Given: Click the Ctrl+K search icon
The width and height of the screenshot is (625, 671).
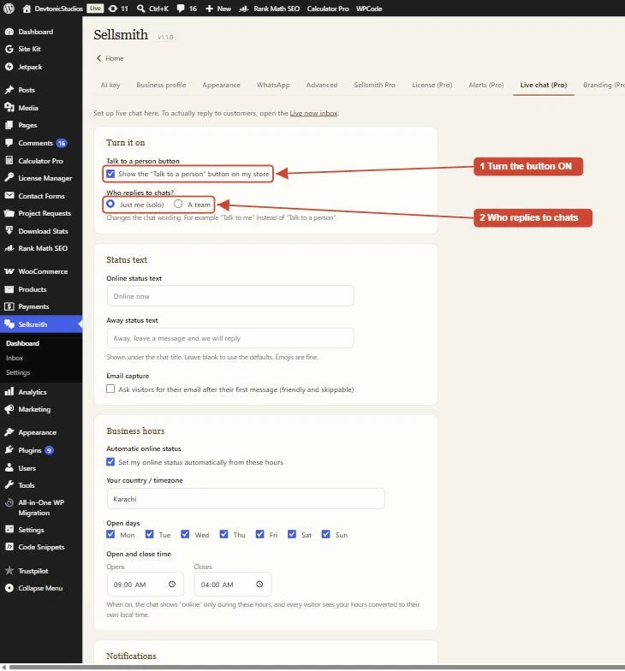Looking at the screenshot, I should point(140,9).
